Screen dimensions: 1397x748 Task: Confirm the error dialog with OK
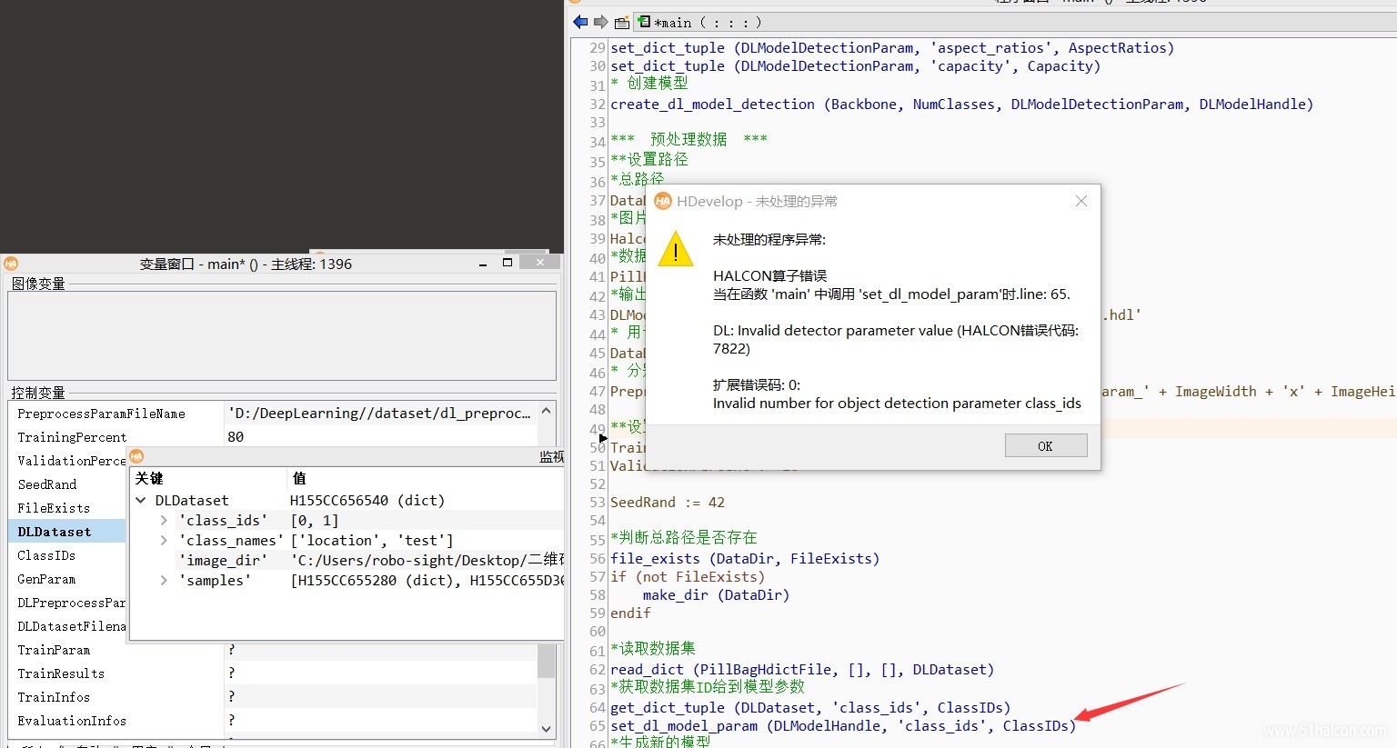[x=1046, y=445]
